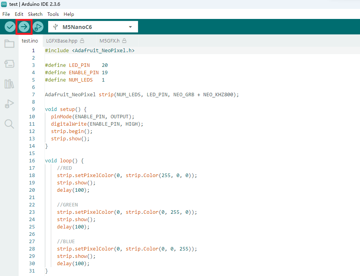
Task: Switch to the test.ino tab
Action: (30, 41)
